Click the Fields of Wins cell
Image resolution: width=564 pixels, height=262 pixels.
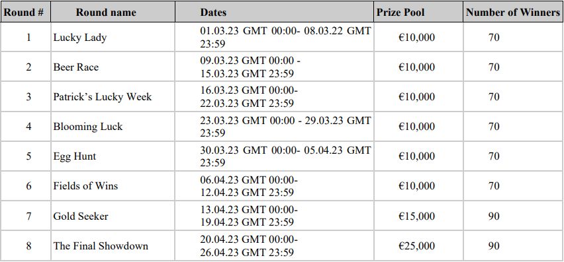113,186
